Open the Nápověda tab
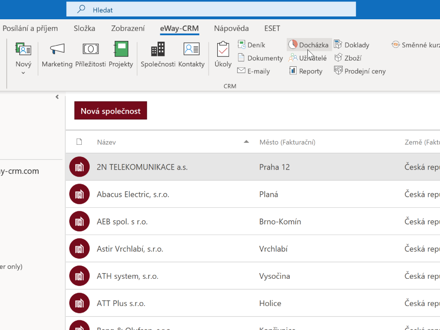The height and width of the screenshot is (330, 440). point(231,28)
